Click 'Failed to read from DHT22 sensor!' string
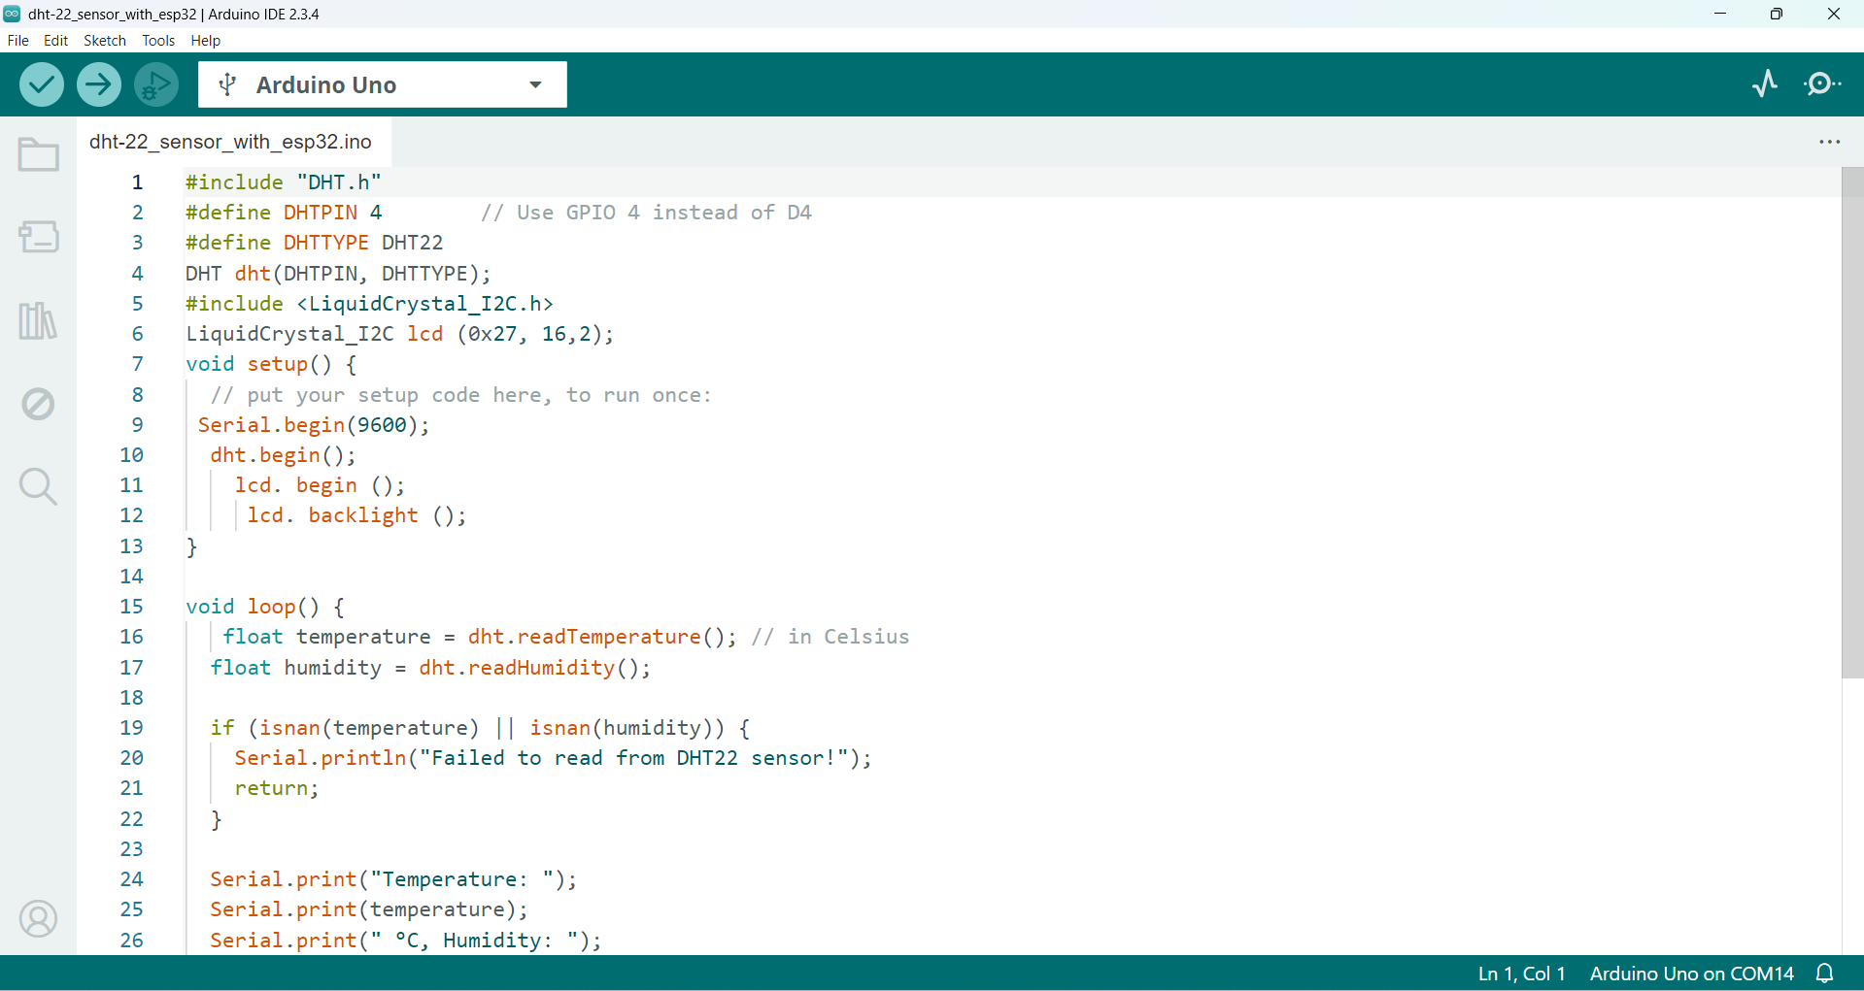 (x=633, y=758)
